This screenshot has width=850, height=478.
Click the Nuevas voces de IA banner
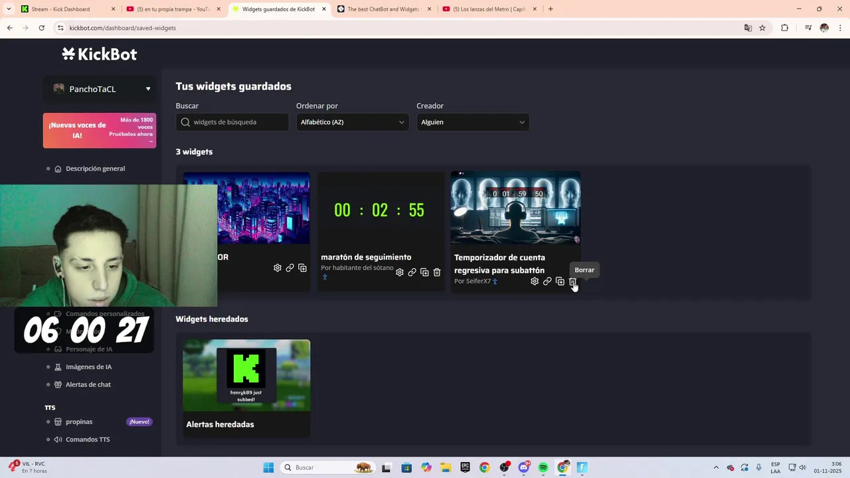[x=100, y=130]
